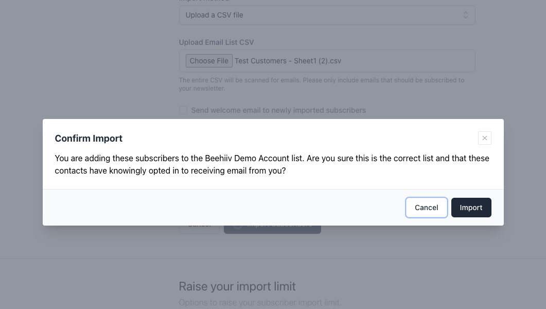
Task: Click the partially hidden Cancel button beneath the dialog
Action: coord(199,229)
